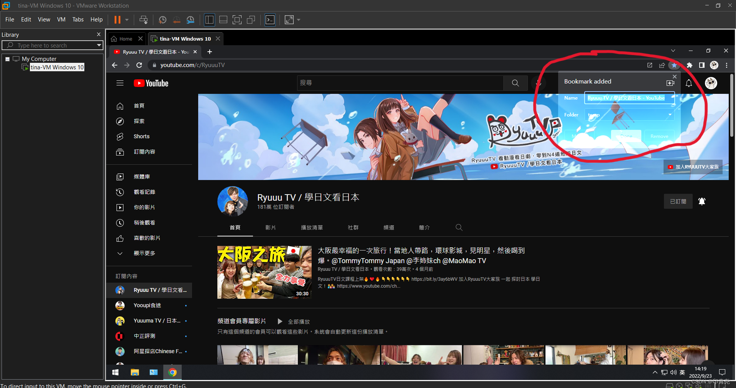Pause the virtual machine from VMware toolbar

coord(117,20)
